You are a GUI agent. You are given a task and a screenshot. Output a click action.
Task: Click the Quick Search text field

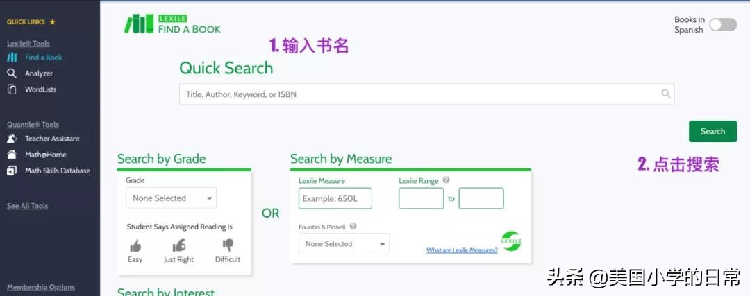(426, 94)
